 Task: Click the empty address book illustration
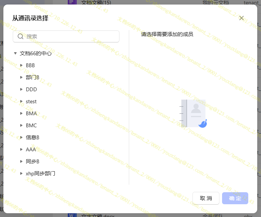point(194,113)
